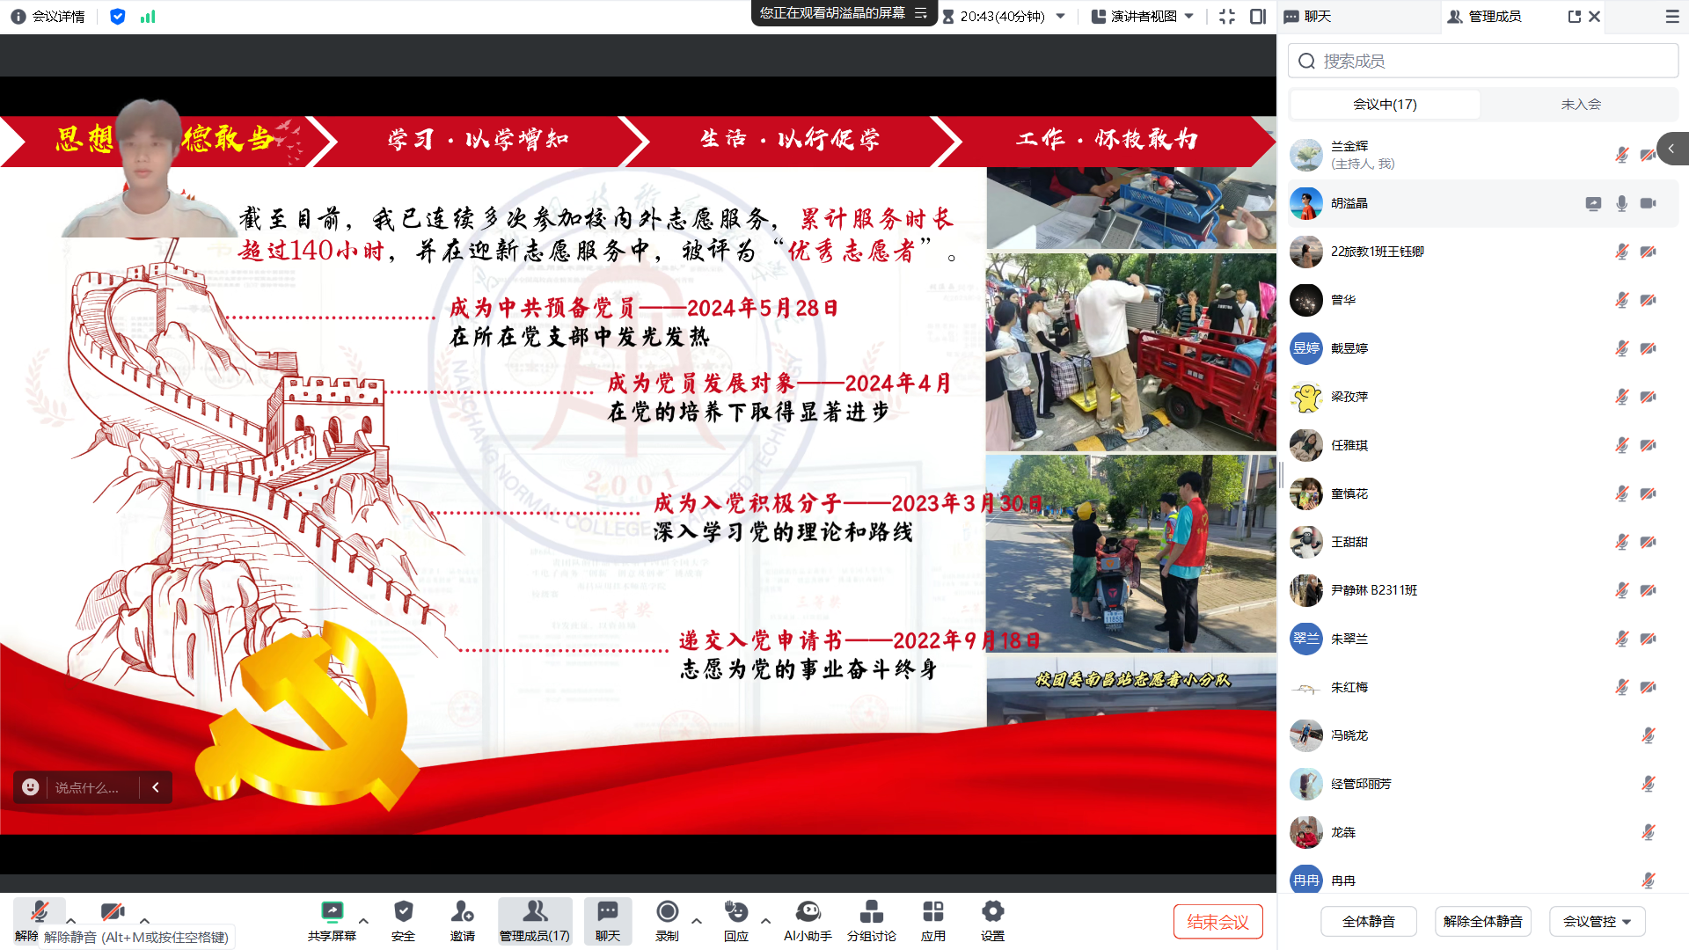Toggle the camera video button
The width and height of the screenshot is (1689, 950).
point(112,912)
